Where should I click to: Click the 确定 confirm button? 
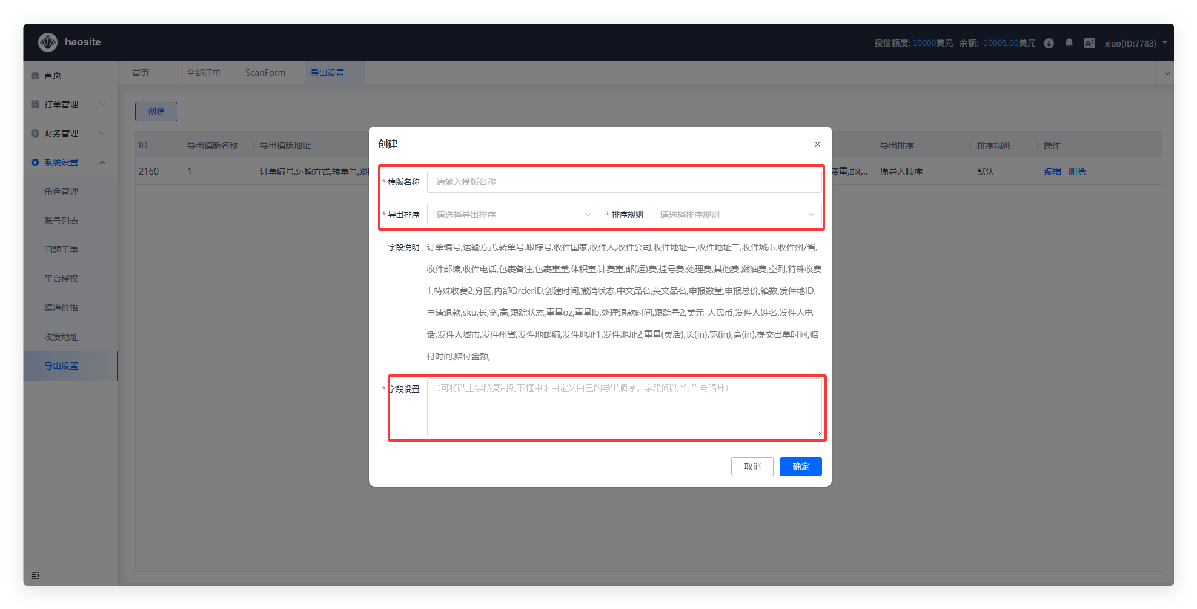(800, 467)
